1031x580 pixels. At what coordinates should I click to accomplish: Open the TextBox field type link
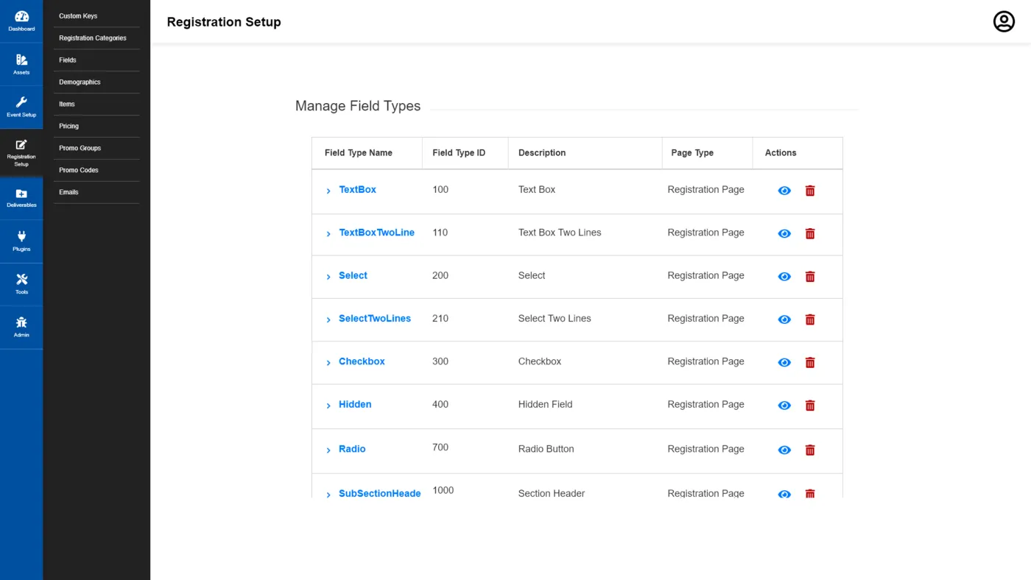pyautogui.click(x=357, y=189)
